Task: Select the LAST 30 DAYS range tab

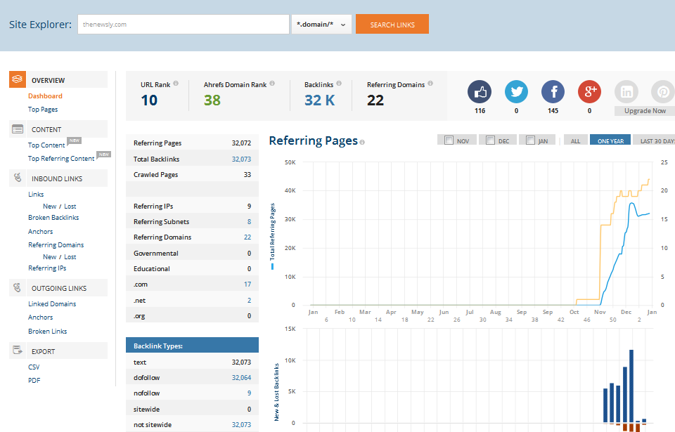Action: (x=655, y=140)
